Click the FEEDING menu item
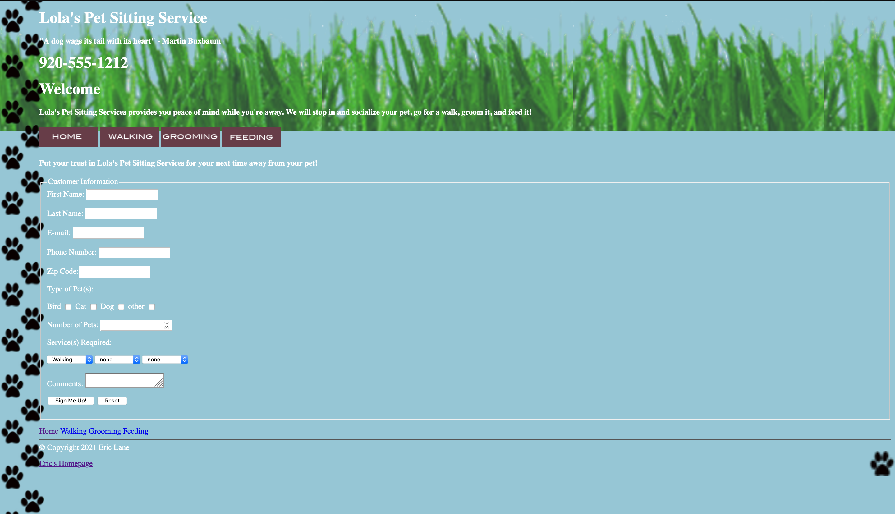 251,137
